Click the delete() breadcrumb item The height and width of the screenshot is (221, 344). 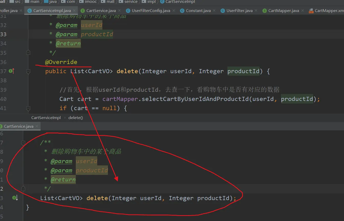pos(76,118)
